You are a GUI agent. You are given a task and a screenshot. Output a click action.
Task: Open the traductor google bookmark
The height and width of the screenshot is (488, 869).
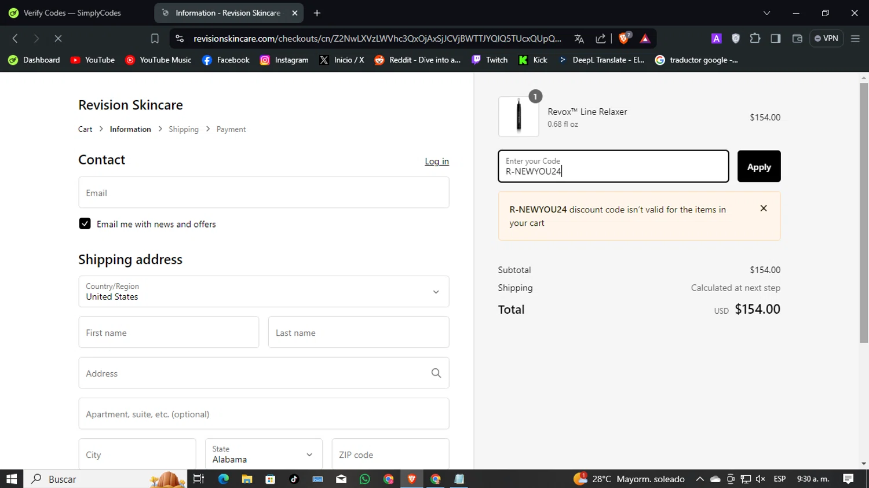pyautogui.click(x=696, y=60)
